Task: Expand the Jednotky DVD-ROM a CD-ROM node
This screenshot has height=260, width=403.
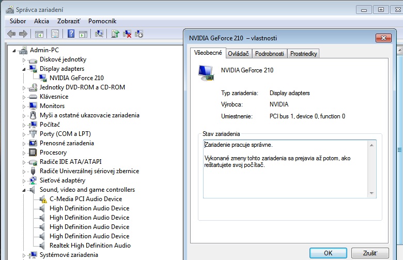Action: pos(24,88)
